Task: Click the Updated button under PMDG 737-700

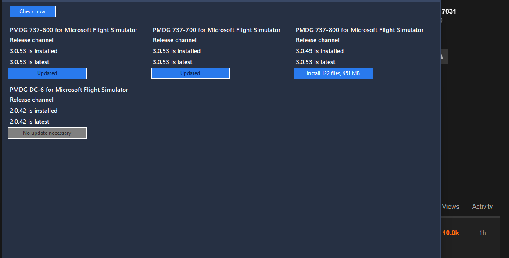Action: click(190, 73)
